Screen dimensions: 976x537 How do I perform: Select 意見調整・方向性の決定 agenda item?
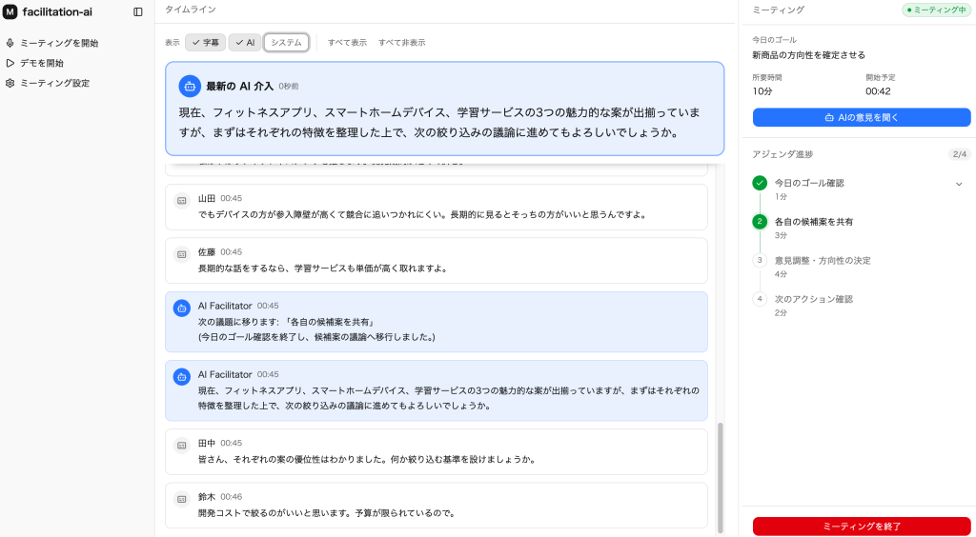click(x=823, y=261)
